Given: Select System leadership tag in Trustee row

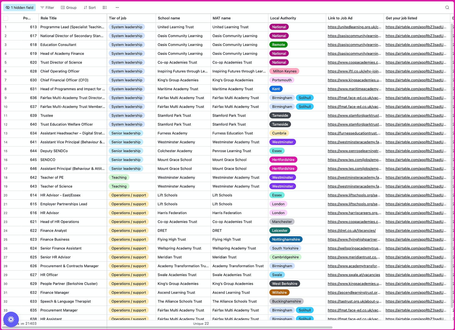Looking at the screenshot, I should point(127,116).
